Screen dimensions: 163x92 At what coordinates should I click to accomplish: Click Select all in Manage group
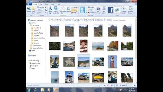tap(41, 7)
